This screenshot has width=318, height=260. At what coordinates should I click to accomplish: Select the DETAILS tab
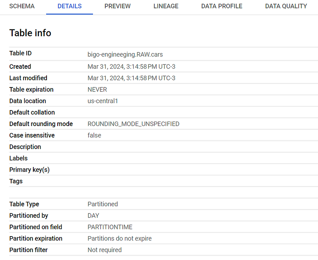[x=70, y=6]
